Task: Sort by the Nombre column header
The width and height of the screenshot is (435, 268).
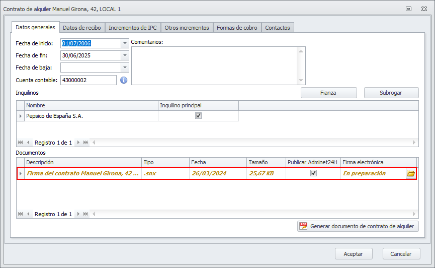Action: point(91,105)
